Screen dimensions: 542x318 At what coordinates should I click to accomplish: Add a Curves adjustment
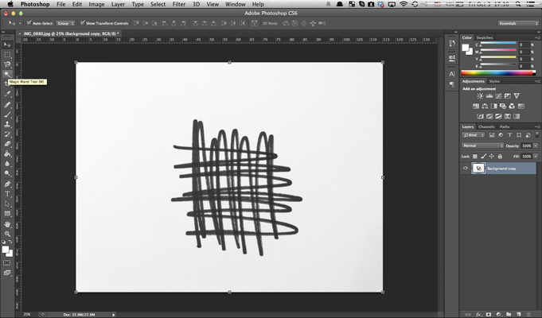point(498,96)
